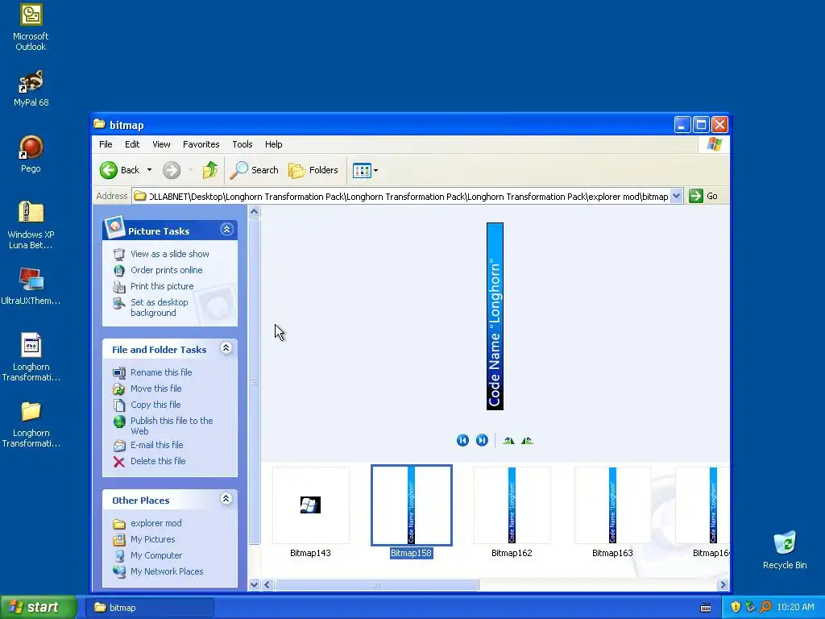Click the Previous Image filmstrip button
825x619 pixels.
coord(462,441)
